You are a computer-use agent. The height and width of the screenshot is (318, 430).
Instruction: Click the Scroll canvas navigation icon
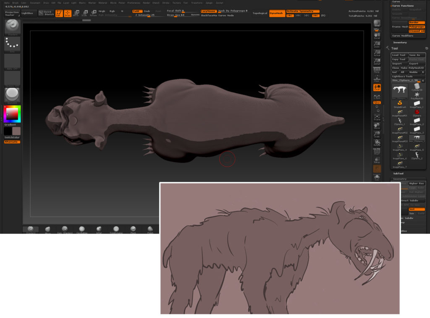click(x=377, y=35)
